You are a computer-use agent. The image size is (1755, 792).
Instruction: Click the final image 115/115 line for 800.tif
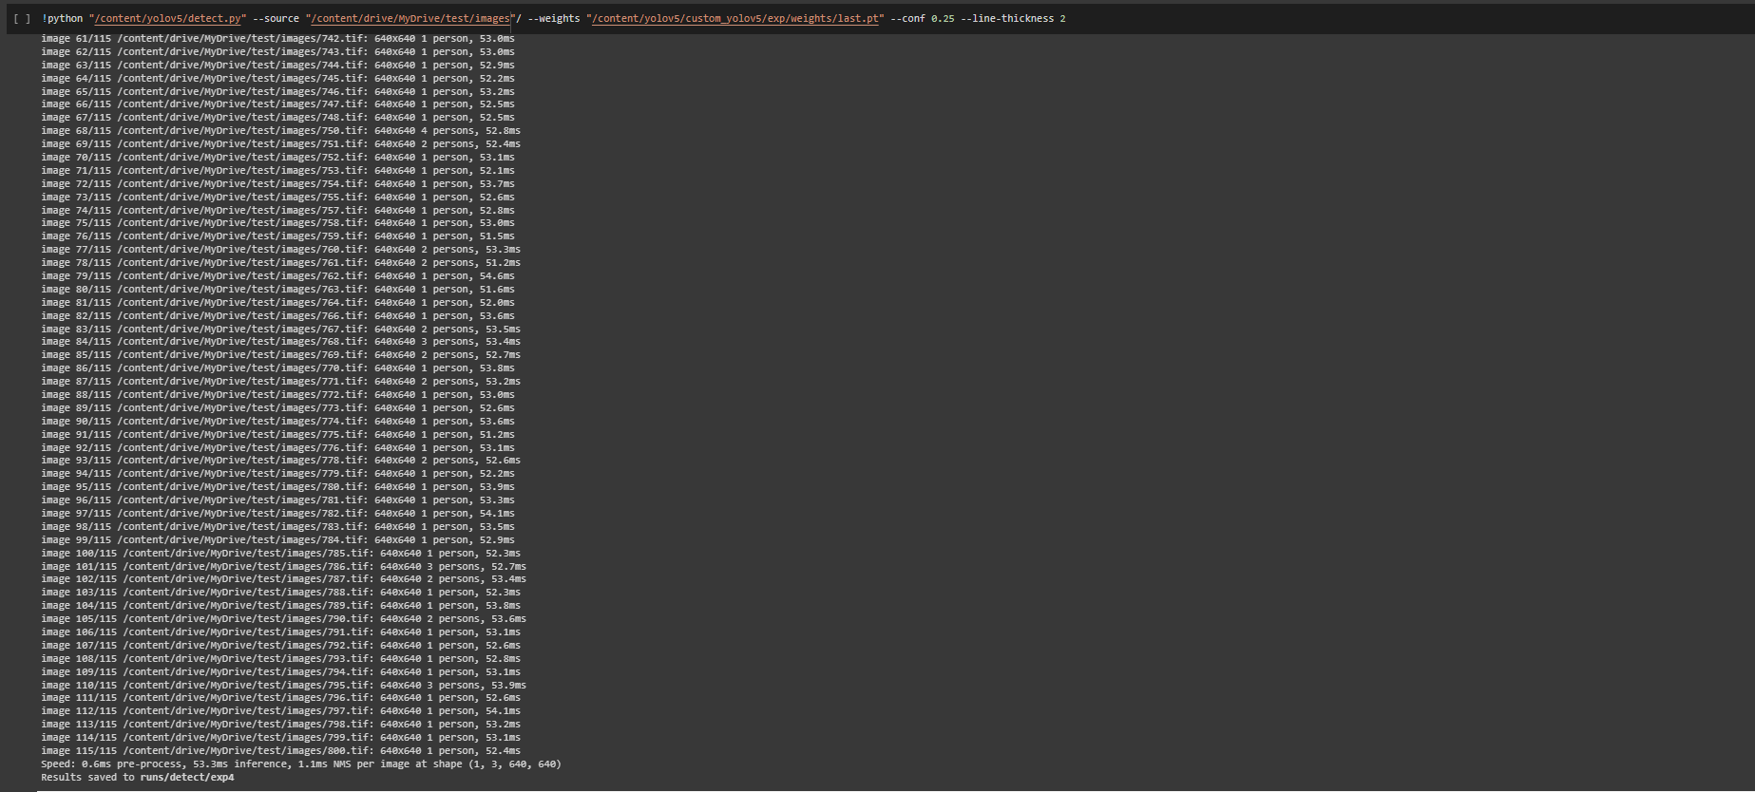click(280, 751)
